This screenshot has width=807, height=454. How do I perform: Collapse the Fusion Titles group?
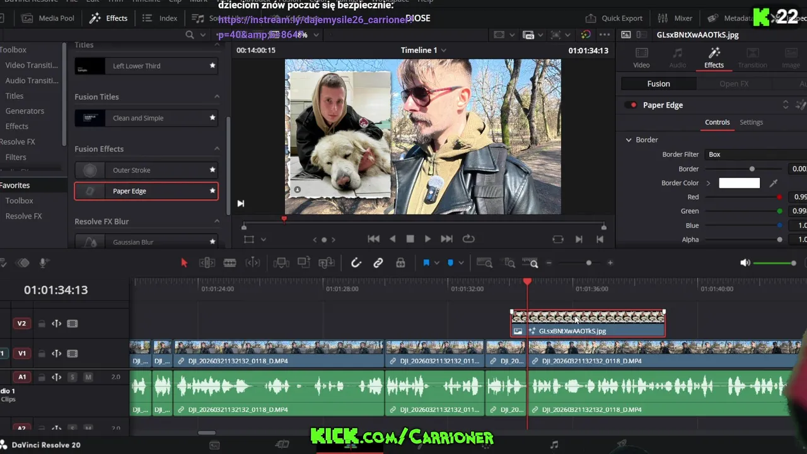[x=217, y=96]
